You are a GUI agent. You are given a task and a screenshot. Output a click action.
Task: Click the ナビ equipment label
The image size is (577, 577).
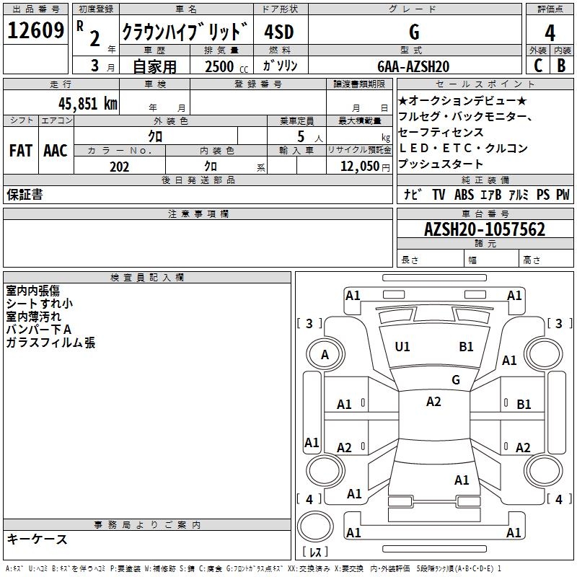point(413,194)
